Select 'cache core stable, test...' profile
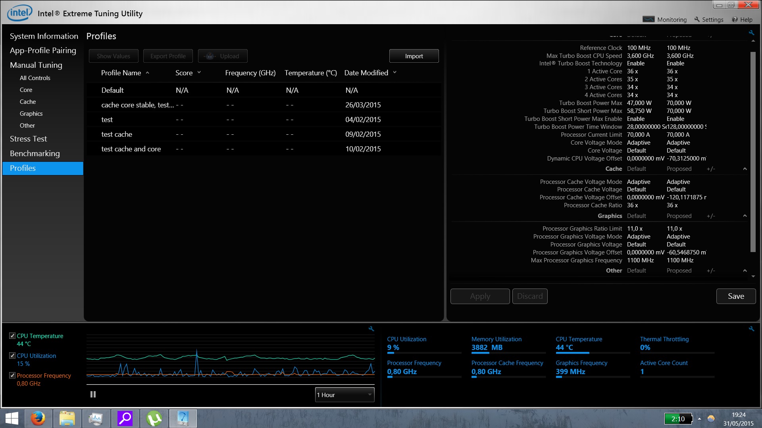Viewport: 762px width, 428px height. point(264,105)
